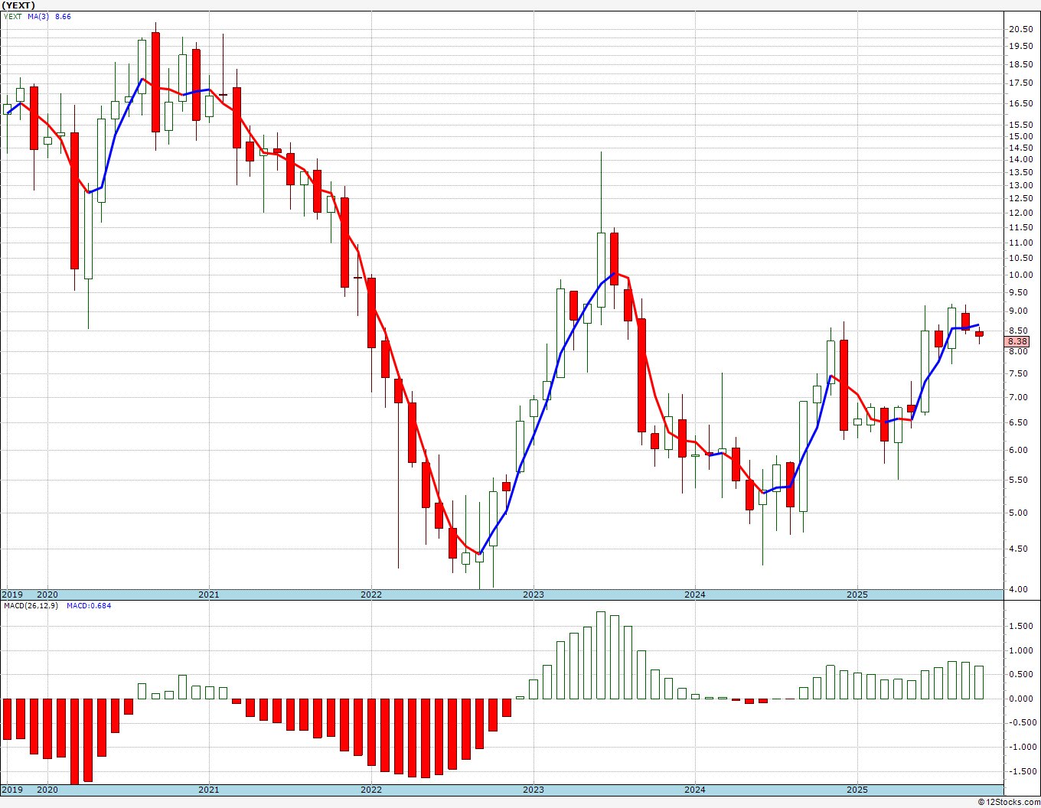This screenshot has height=808, width=1041.
Task: Select the 4.00 price axis label
Action: pyautogui.click(x=1018, y=589)
